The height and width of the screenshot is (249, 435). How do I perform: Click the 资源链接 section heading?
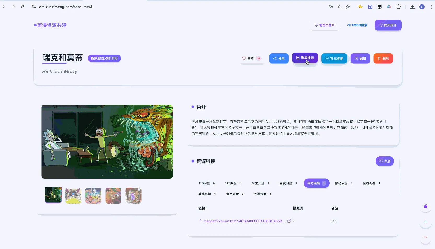click(x=206, y=161)
